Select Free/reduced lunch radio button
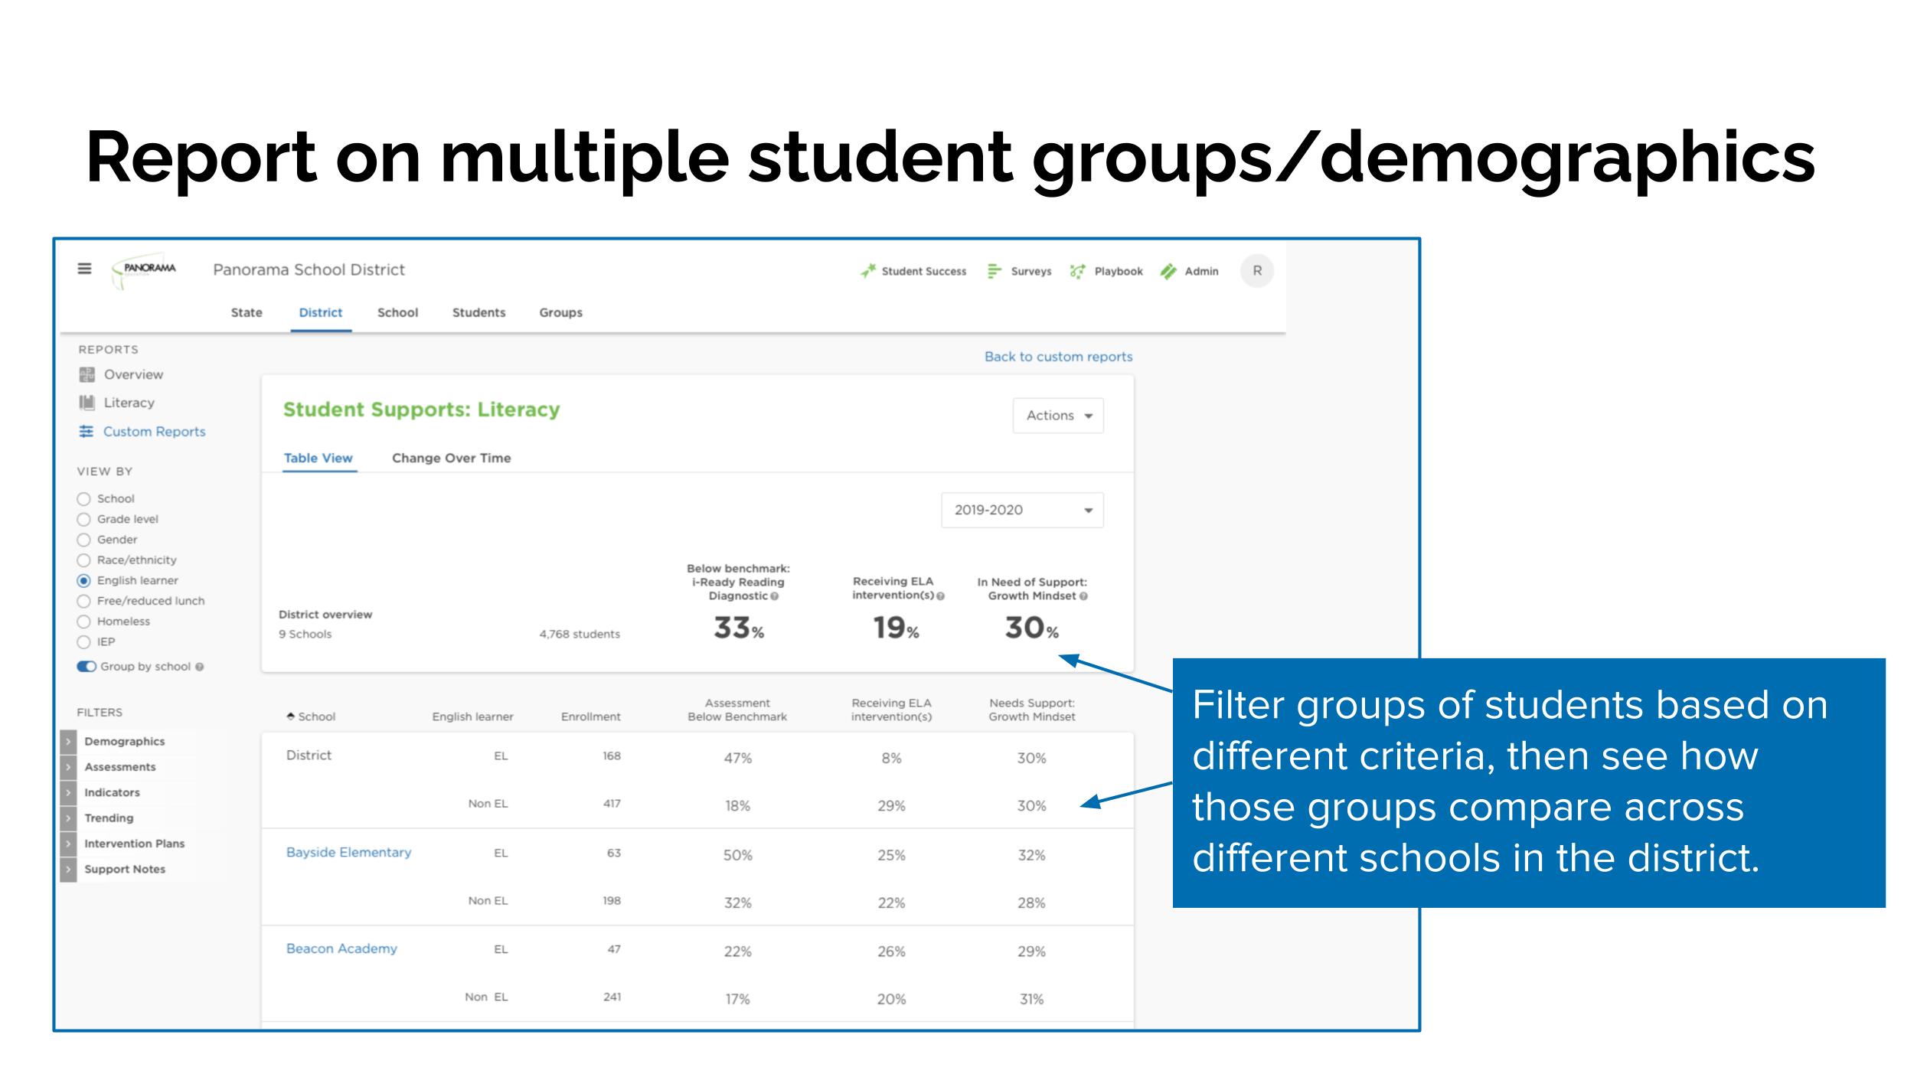The width and height of the screenshot is (1914, 1077). (x=84, y=602)
